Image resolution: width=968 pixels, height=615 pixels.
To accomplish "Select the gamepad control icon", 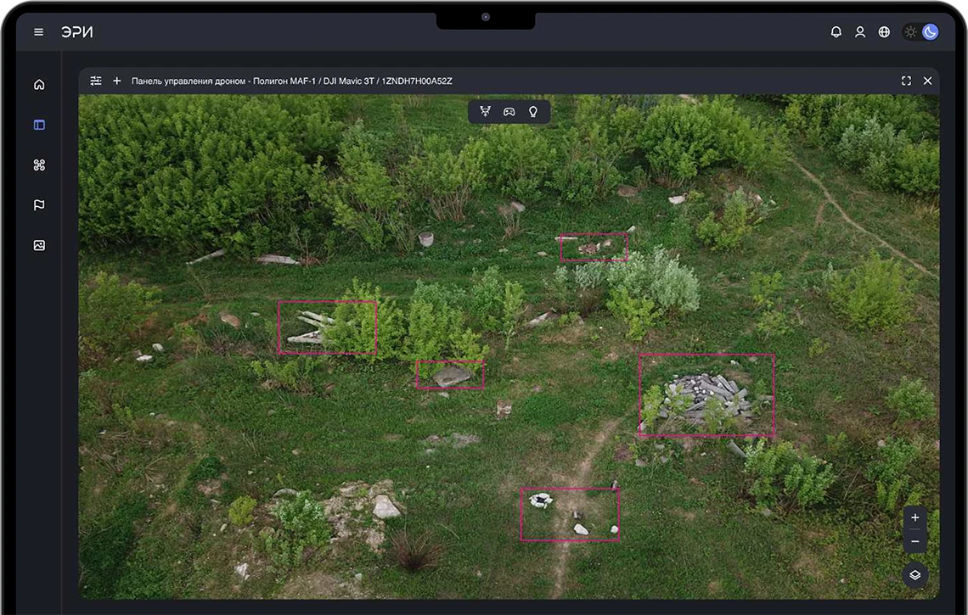I will (x=509, y=112).
